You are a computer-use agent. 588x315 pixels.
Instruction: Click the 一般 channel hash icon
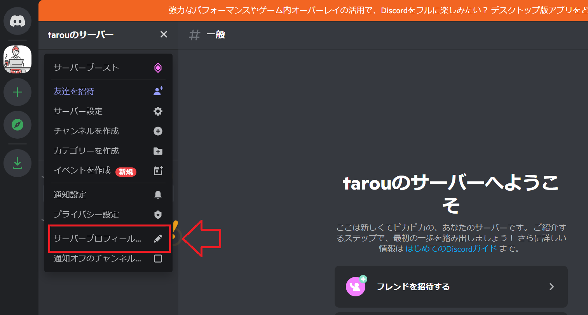point(194,35)
